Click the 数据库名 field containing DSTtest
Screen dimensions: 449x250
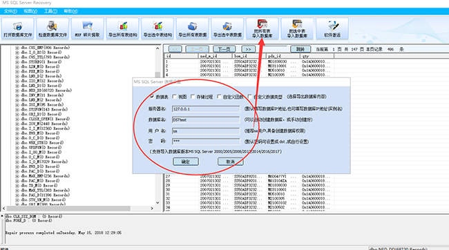[x=206, y=120]
